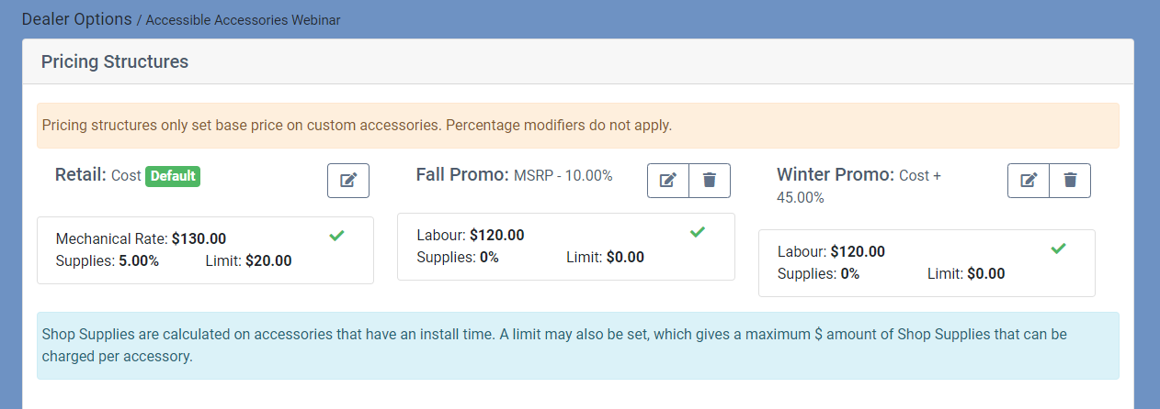
Task: Edit the Retail pricing structure
Action: click(x=348, y=181)
